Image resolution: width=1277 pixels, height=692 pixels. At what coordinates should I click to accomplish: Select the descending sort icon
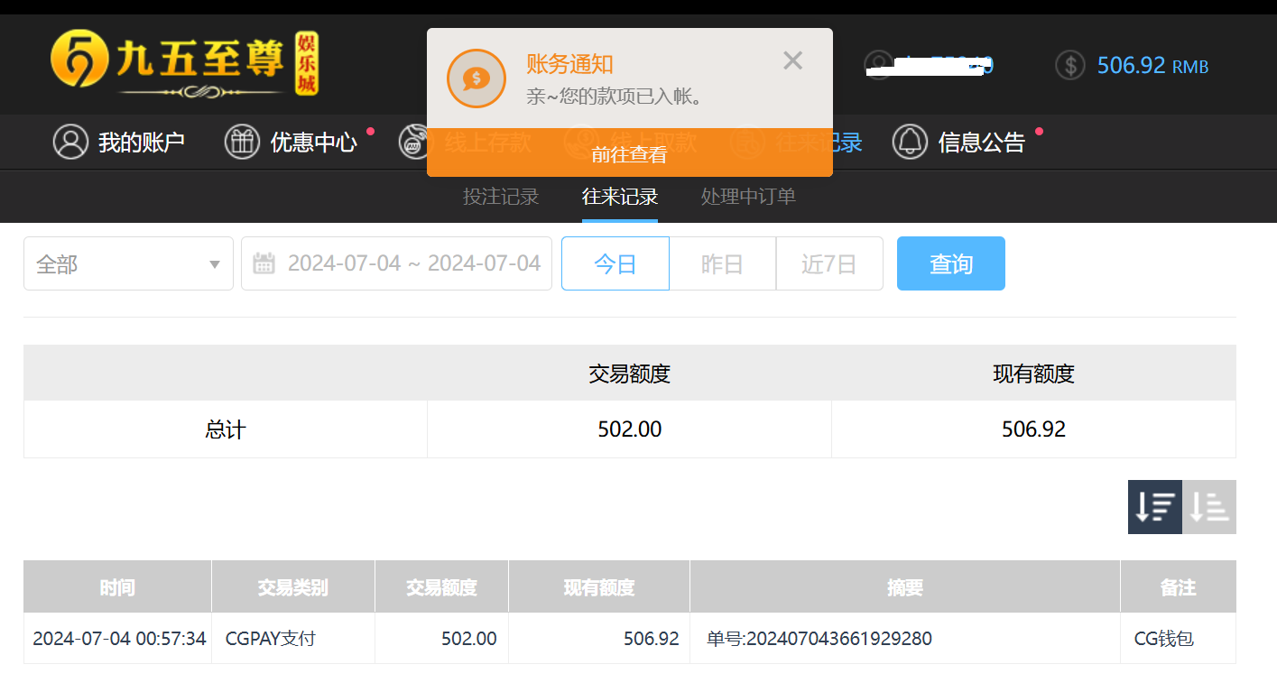click(1154, 506)
